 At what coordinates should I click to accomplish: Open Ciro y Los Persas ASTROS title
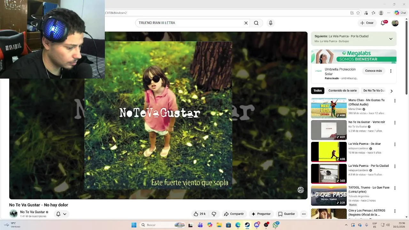[367, 212]
